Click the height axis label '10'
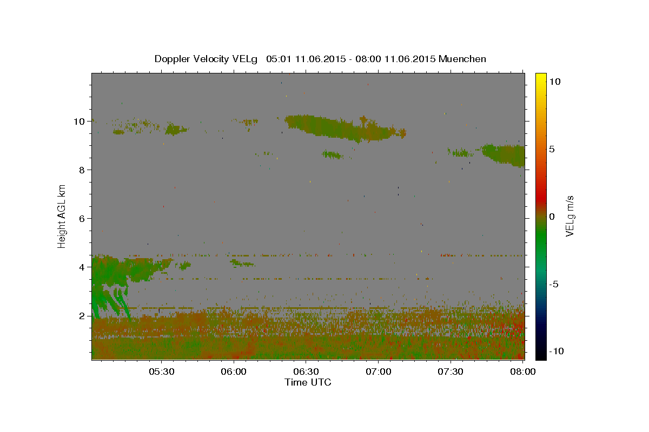Viewport: 649px width, 432px height. tap(80, 122)
